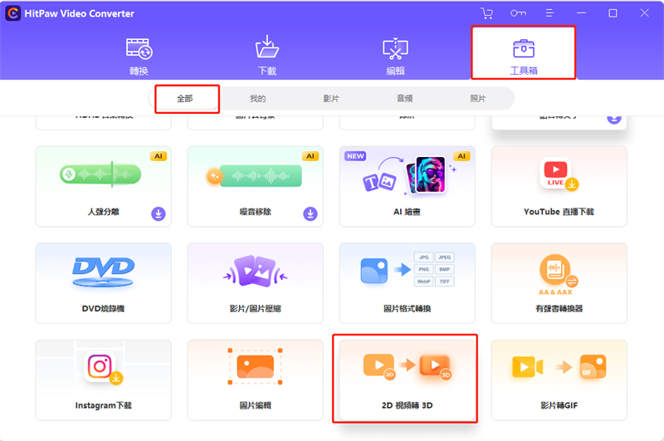Viewport: 664px width, 441px height.
Task: Open the 噪音移除 tool label
Action: point(256,212)
